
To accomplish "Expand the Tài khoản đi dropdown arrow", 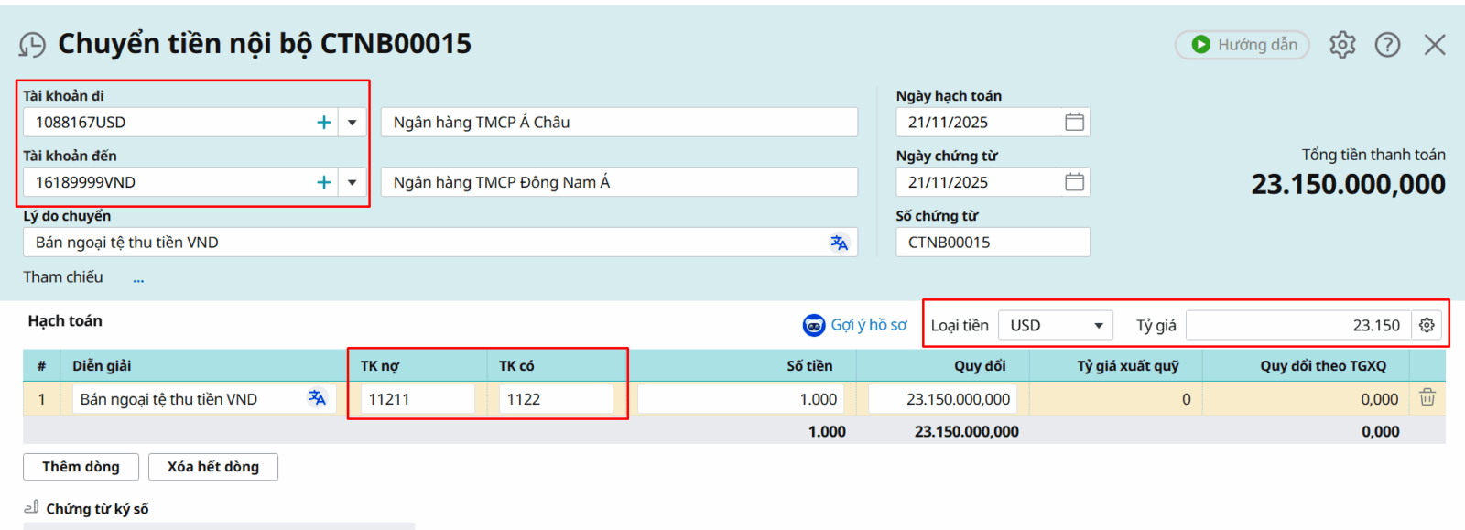I will coord(353,123).
